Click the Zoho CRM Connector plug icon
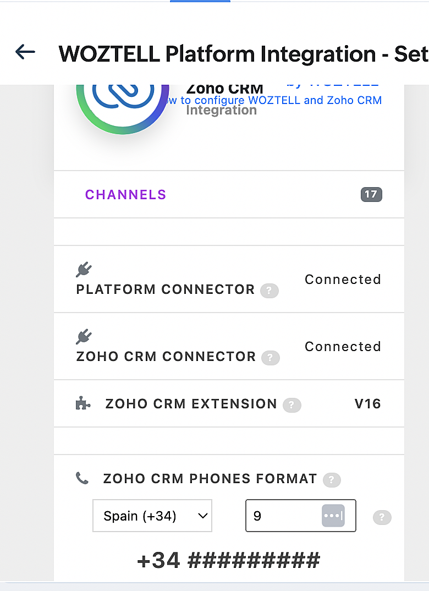The width and height of the screenshot is (429, 591). (84, 337)
